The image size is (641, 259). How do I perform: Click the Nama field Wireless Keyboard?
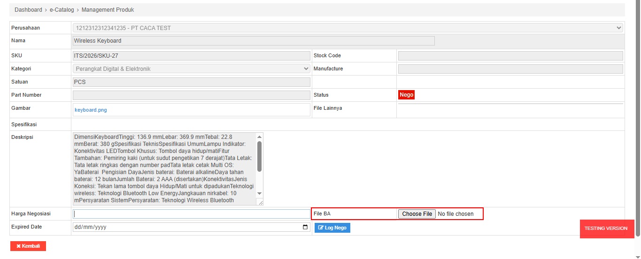[254, 41]
